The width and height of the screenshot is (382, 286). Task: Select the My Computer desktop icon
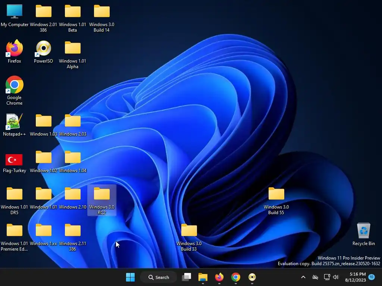tap(15, 16)
